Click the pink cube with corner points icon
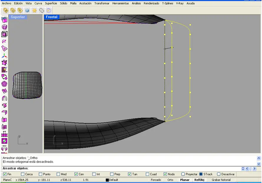Viewport: 262px width, 183px height. (4, 63)
